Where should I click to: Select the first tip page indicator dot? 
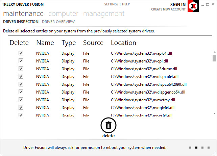(x=190, y=148)
